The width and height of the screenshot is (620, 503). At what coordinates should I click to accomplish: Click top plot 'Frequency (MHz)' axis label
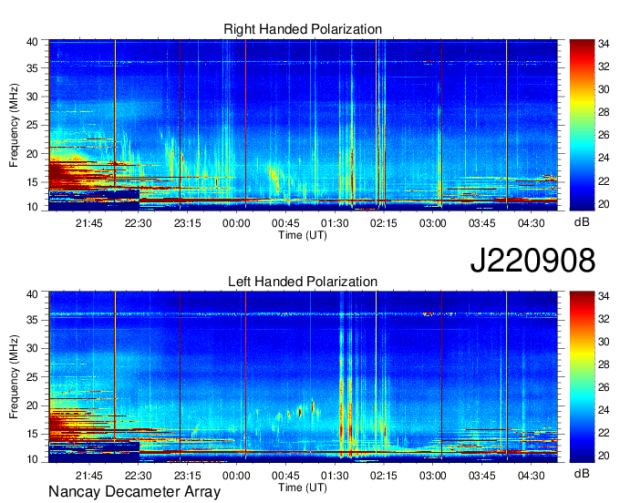(x=14, y=125)
